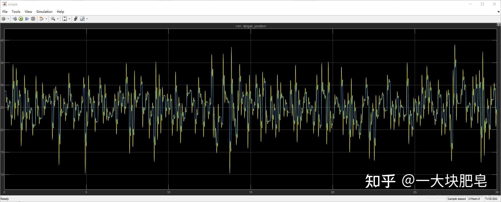
Task: Open the Help menu
Action: tap(60, 11)
